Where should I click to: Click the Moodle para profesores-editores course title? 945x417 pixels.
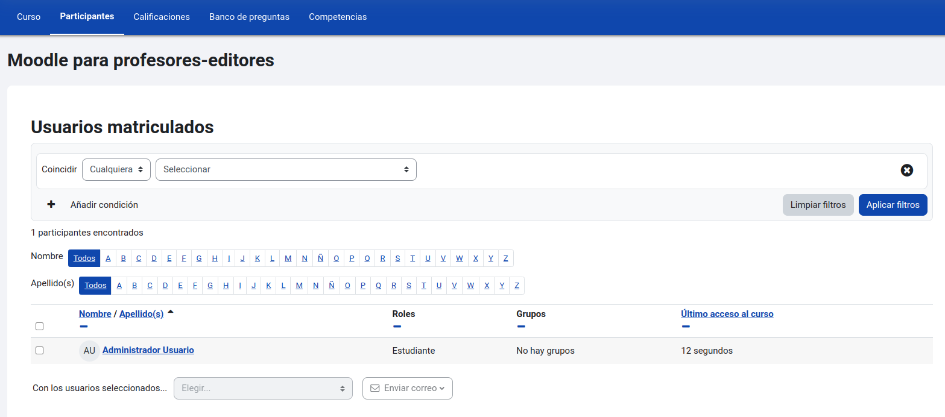141,60
